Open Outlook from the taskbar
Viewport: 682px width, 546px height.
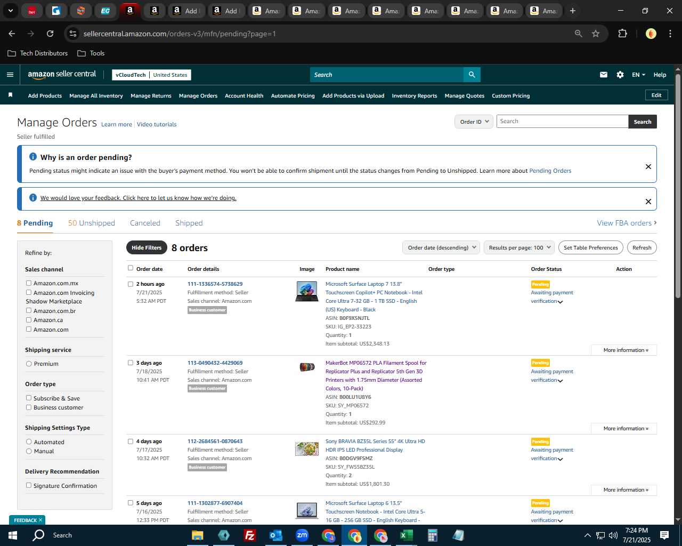[275, 535]
